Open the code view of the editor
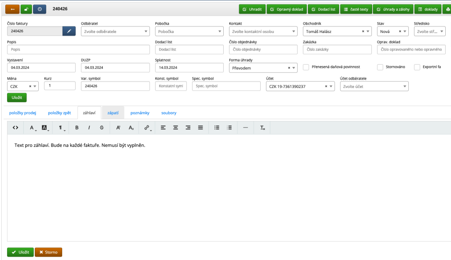 tap(15, 128)
